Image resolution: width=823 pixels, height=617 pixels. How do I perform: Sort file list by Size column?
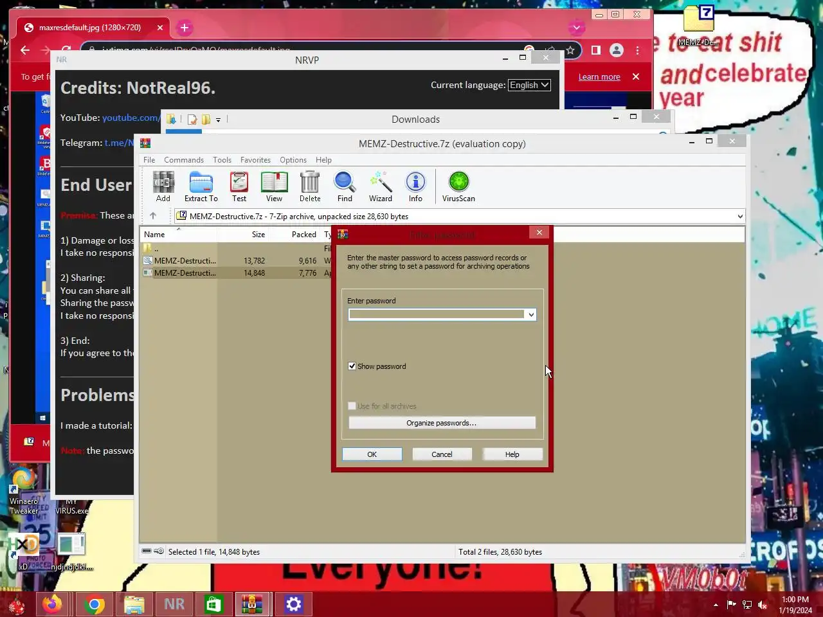click(x=243, y=235)
